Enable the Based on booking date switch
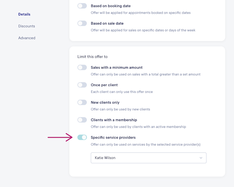This screenshot has height=187, width=234. (x=82, y=6)
